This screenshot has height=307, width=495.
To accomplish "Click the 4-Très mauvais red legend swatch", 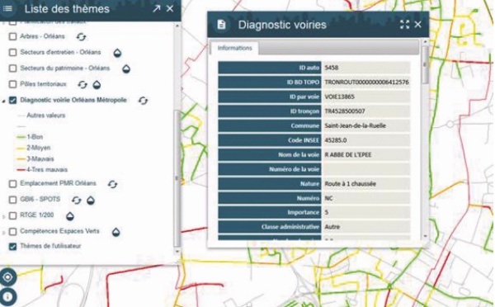I will point(21,170).
